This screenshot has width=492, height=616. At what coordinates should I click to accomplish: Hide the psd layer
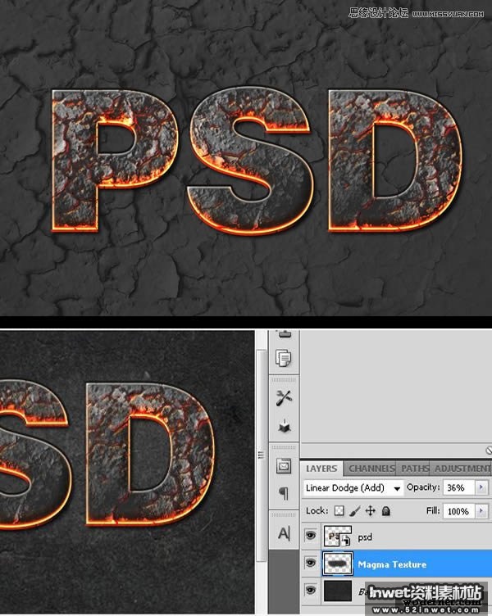[x=310, y=536]
